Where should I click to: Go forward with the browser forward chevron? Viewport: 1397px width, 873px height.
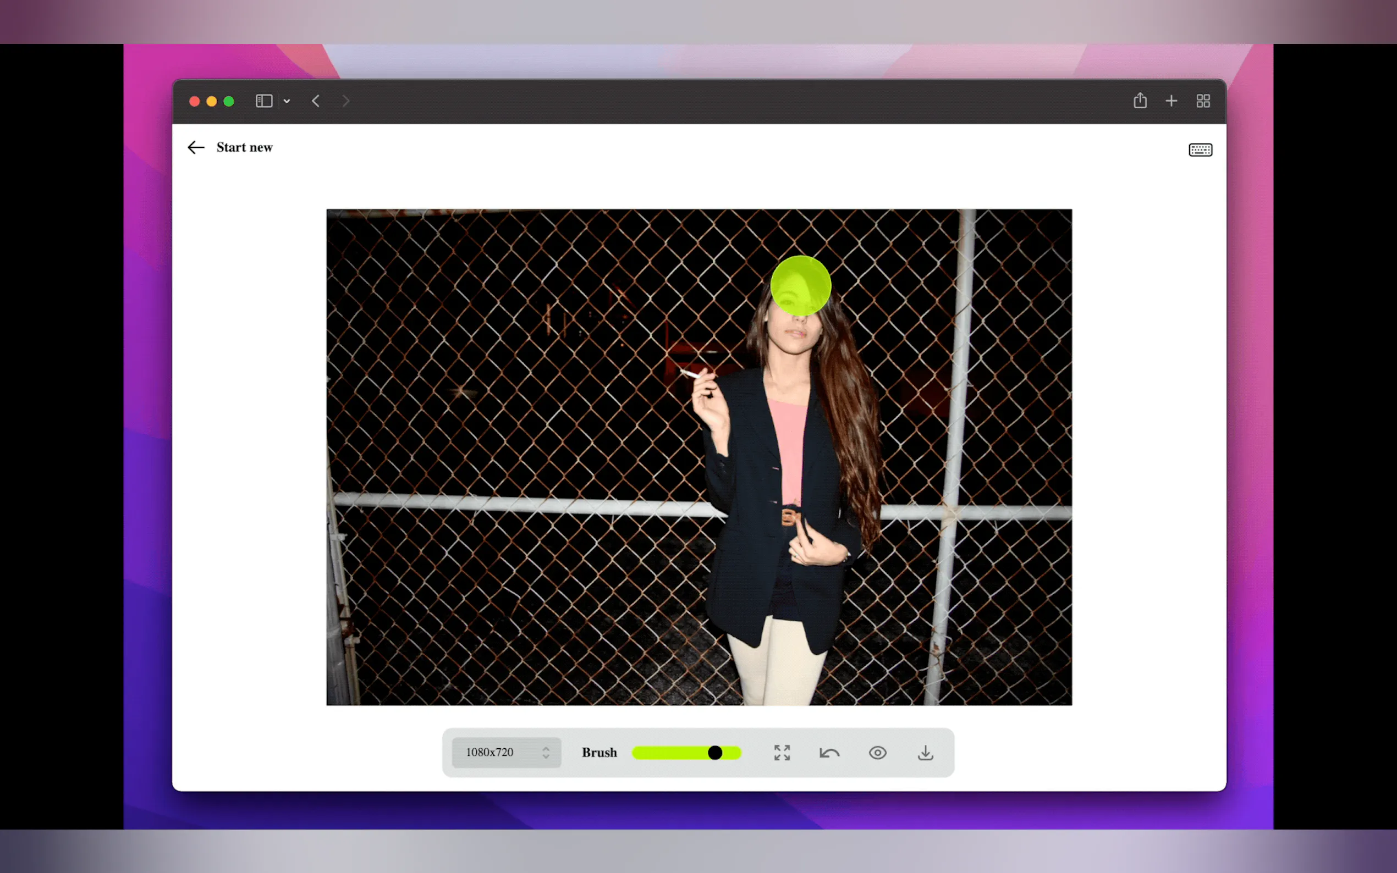[x=345, y=101]
